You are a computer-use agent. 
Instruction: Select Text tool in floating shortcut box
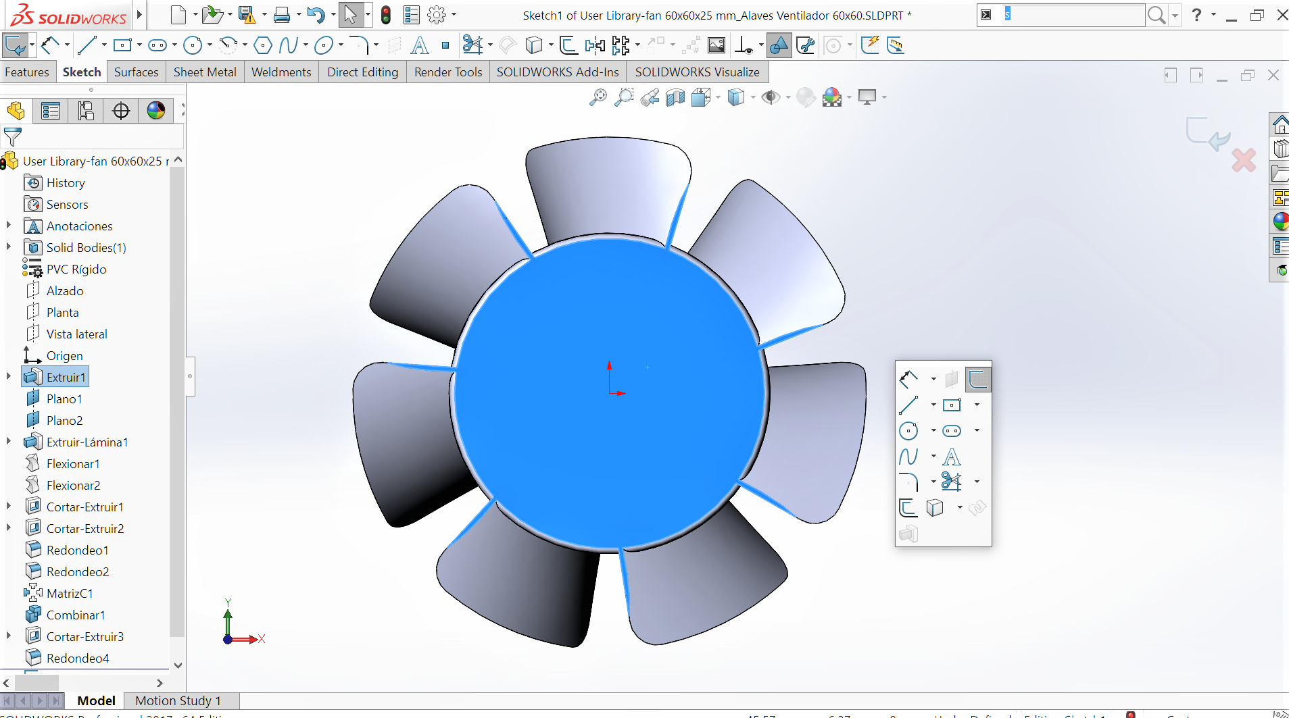(x=951, y=457)
